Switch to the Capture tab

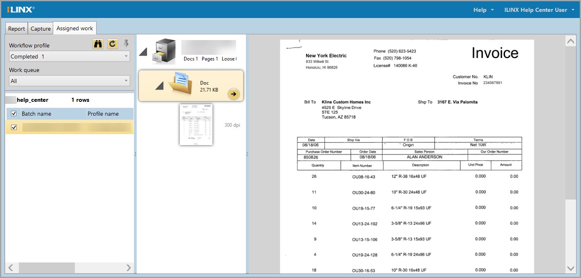[41, 29]
